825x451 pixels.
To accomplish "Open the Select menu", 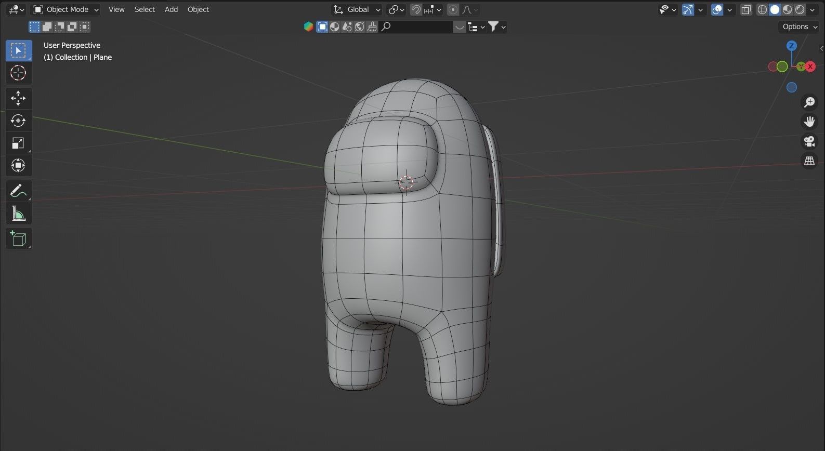I will pyautogui.click(x=145, y=9).
